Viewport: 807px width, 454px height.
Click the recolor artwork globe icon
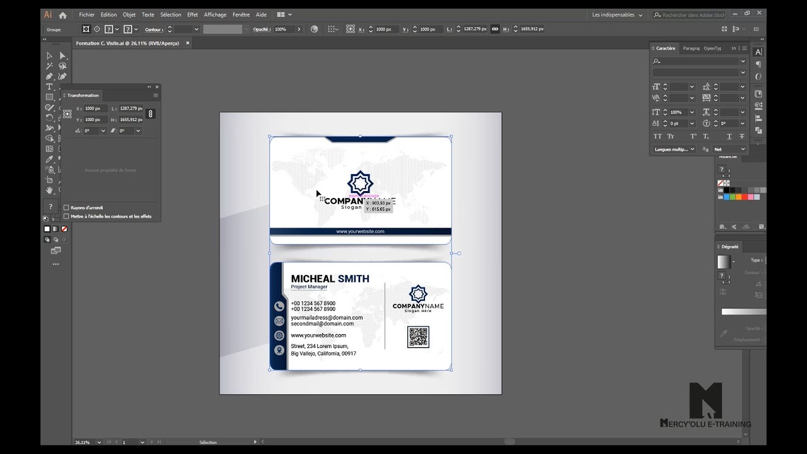point(314,29)
